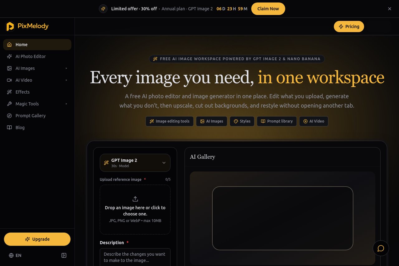Click the '0/5' upload counter

tap(168, 180)
